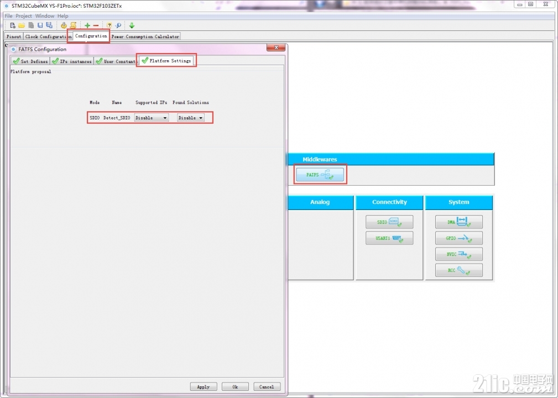558x398 pixels.
Task: Open the Project menu
Action: 23,16
